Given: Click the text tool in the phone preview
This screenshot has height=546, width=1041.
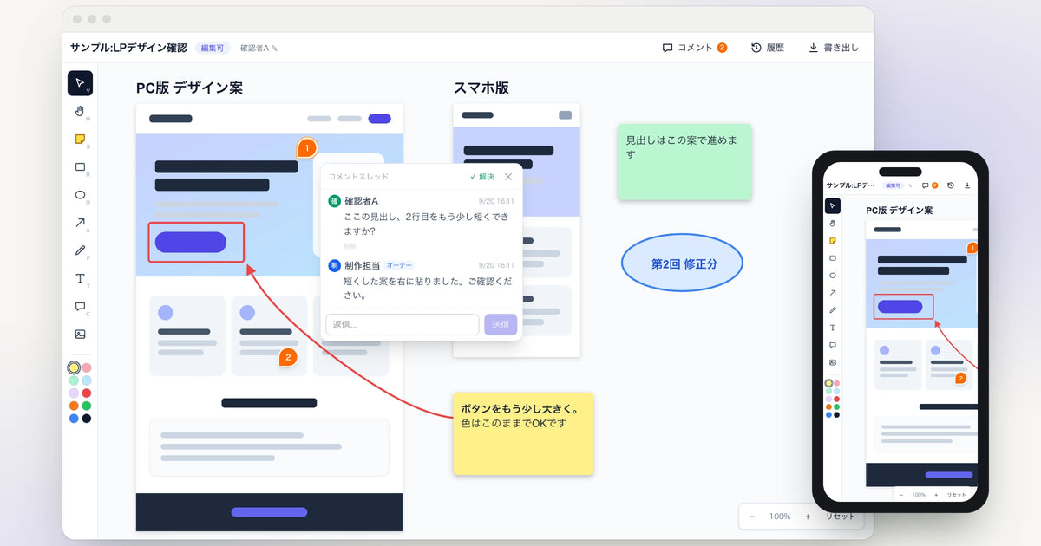Looking at the screenshot, I should tap(833, 328).
